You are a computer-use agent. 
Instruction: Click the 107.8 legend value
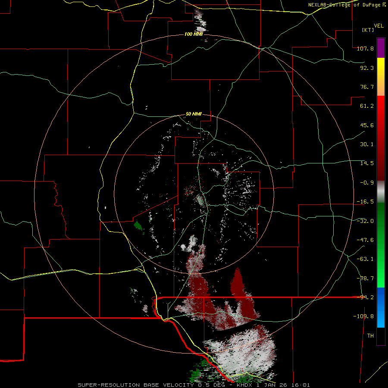365,48
